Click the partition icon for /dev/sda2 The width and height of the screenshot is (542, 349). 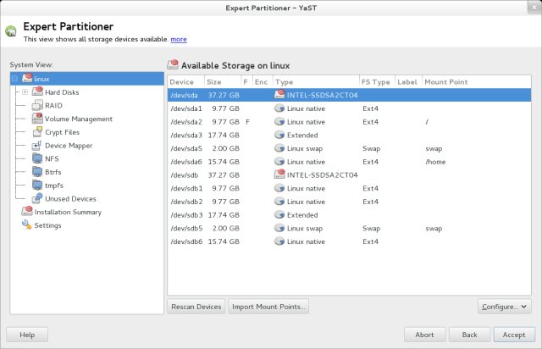tap(279, 122)
